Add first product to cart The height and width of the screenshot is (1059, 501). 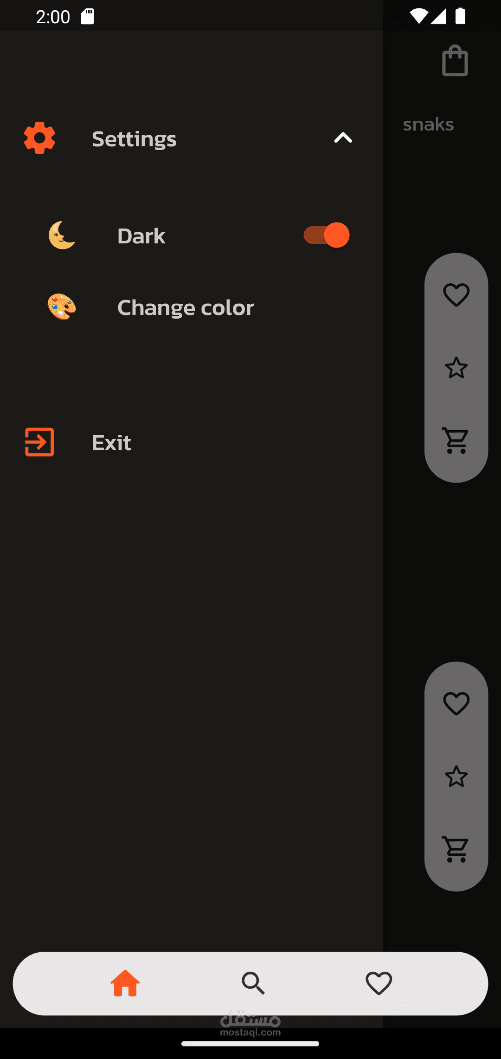[x=456, y=440]
